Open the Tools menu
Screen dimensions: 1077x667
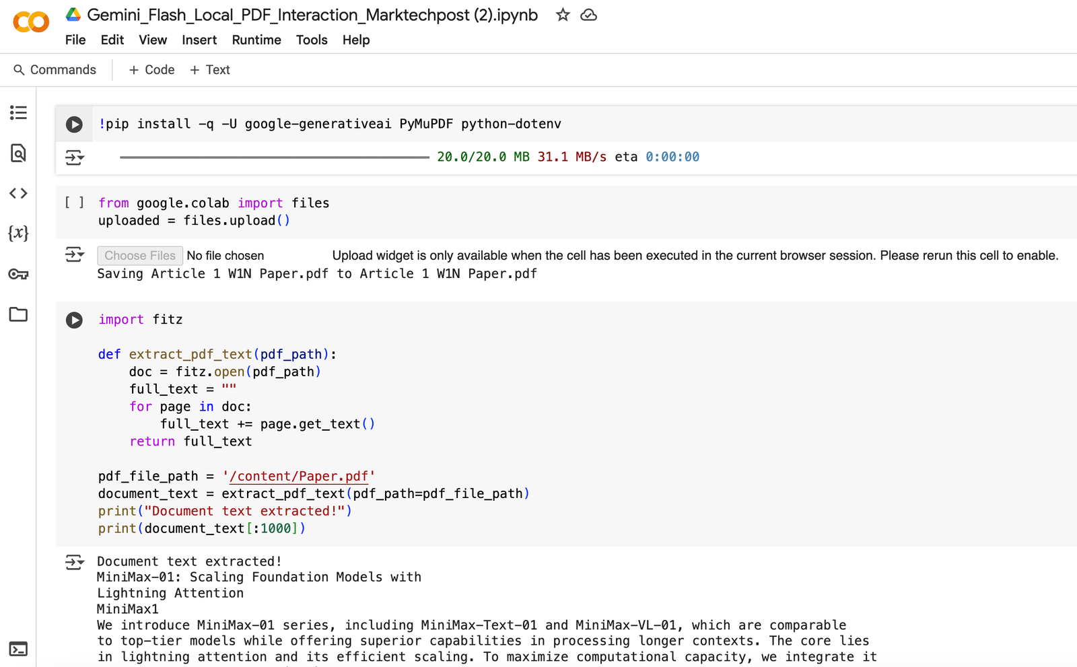click(311, 40)
